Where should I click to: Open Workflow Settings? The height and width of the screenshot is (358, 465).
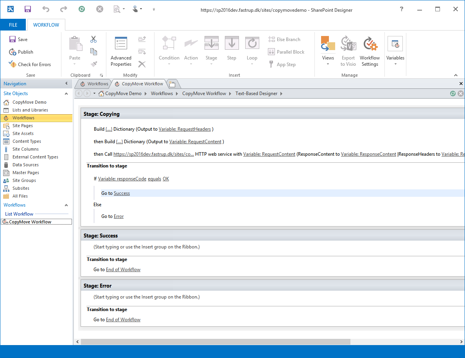pos(370,52)
